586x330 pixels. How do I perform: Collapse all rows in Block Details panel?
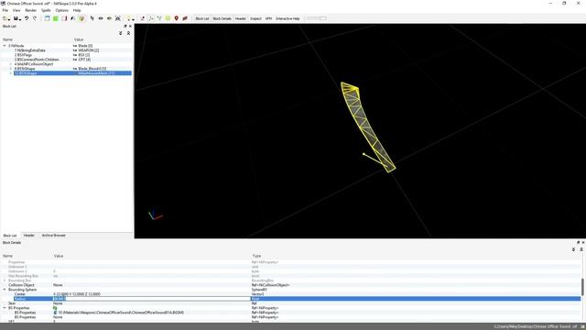point(581,249)
